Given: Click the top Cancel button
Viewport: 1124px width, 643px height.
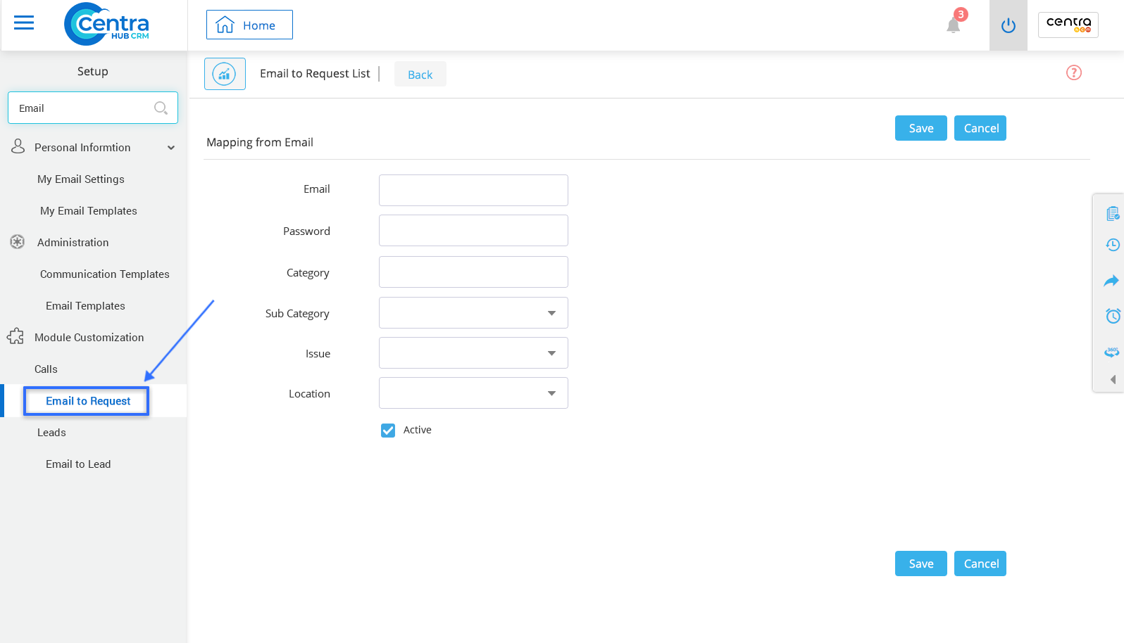Looking at the screenshot, I should [980, 128].
